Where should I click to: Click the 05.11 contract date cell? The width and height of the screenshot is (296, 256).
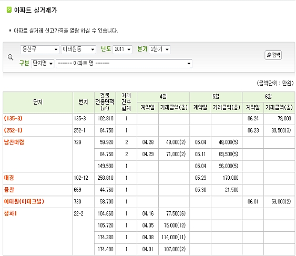click(200, 154)
